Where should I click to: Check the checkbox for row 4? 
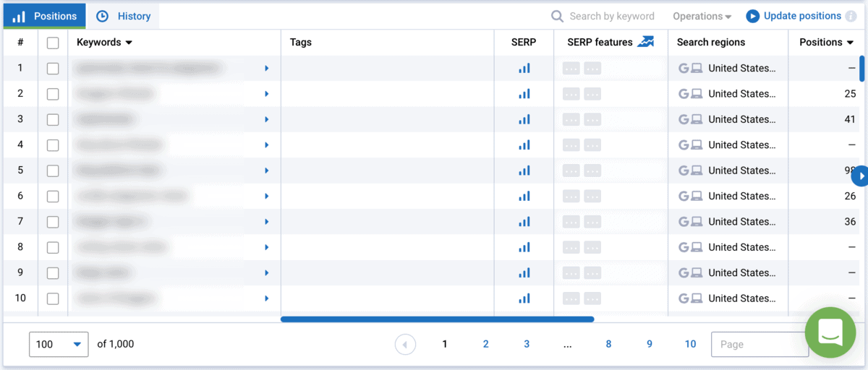click(x=53, y=145)
